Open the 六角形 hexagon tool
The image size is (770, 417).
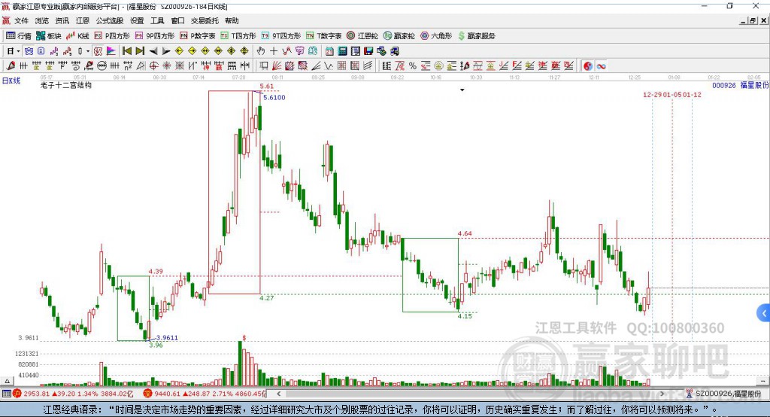[436, 36]
